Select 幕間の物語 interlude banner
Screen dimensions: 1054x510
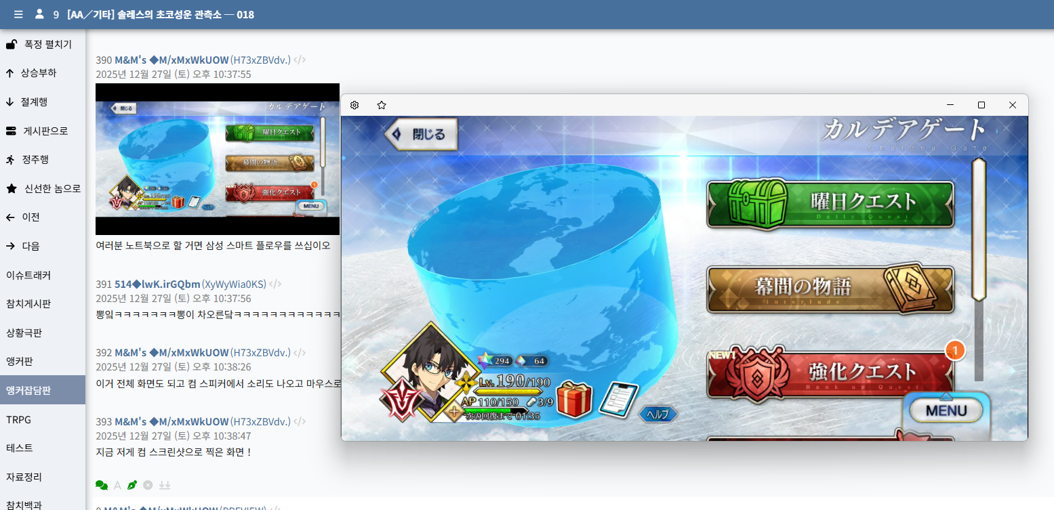coord(830,289)
